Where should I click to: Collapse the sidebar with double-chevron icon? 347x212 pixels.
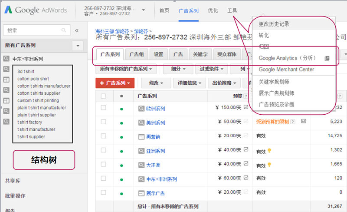77,30
